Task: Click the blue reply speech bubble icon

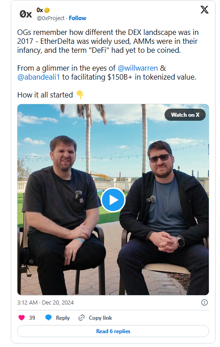Action: click(x=48, y=317)
